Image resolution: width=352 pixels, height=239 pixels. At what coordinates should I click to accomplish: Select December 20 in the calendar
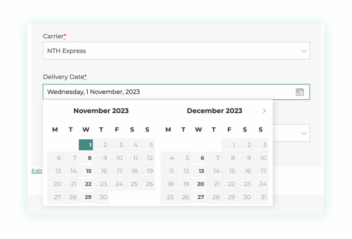199,184
